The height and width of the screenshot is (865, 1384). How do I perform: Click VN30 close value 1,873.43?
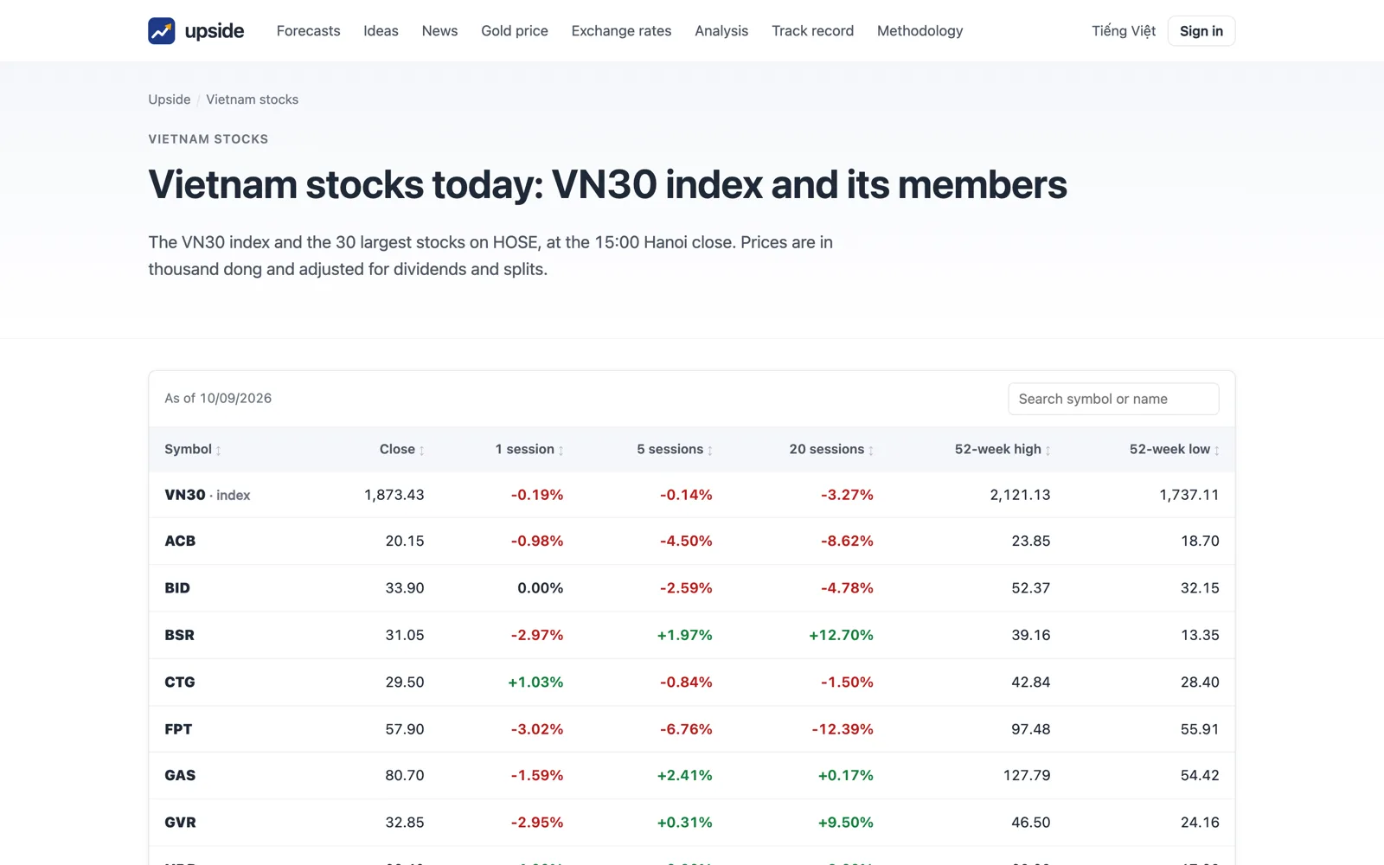pos(394,495)
